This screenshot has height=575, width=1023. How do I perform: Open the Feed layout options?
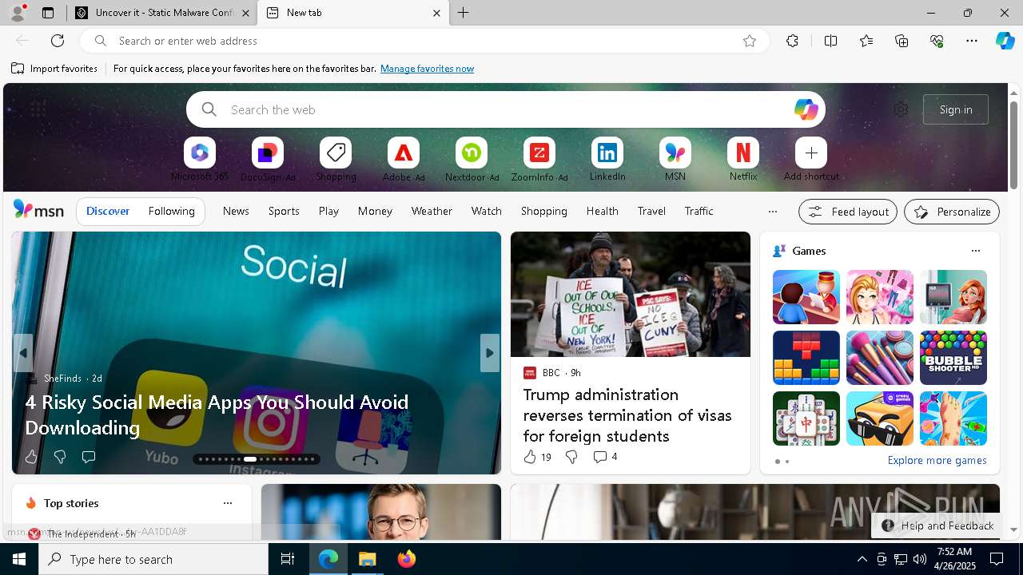848,212
